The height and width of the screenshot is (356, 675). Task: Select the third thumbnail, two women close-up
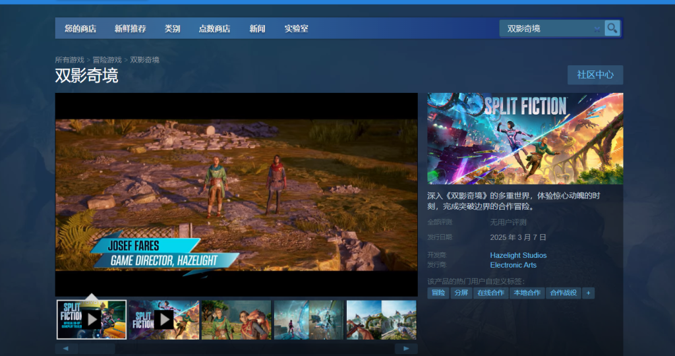point(237,320)
